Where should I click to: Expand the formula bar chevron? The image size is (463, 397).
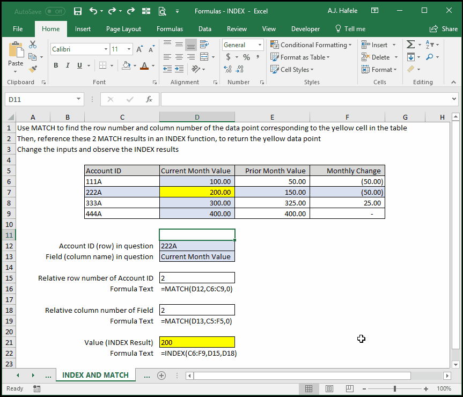point(454,99)
